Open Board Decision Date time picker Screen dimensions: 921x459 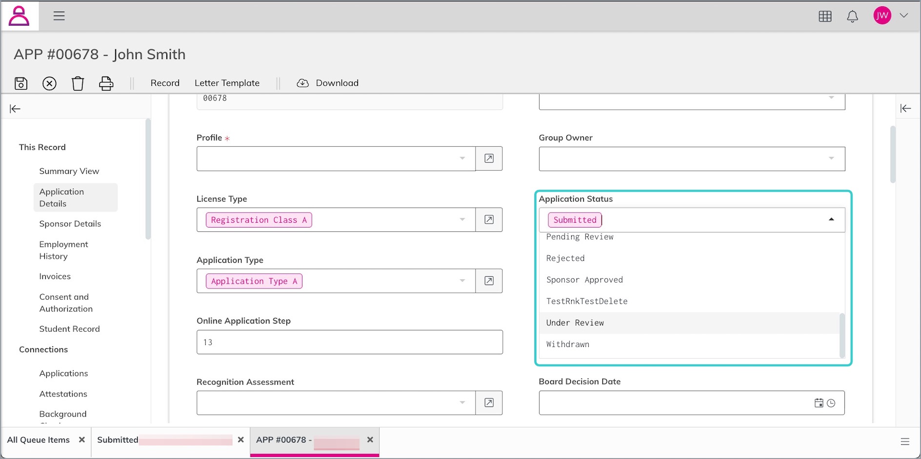831,403
